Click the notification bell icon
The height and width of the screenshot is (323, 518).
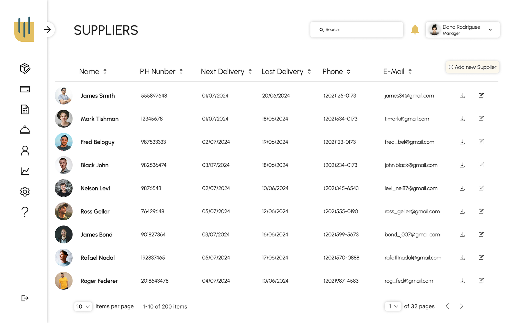pos(415,30)
